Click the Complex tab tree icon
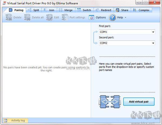This screenshot has width=162, height=125. [134, 10]
